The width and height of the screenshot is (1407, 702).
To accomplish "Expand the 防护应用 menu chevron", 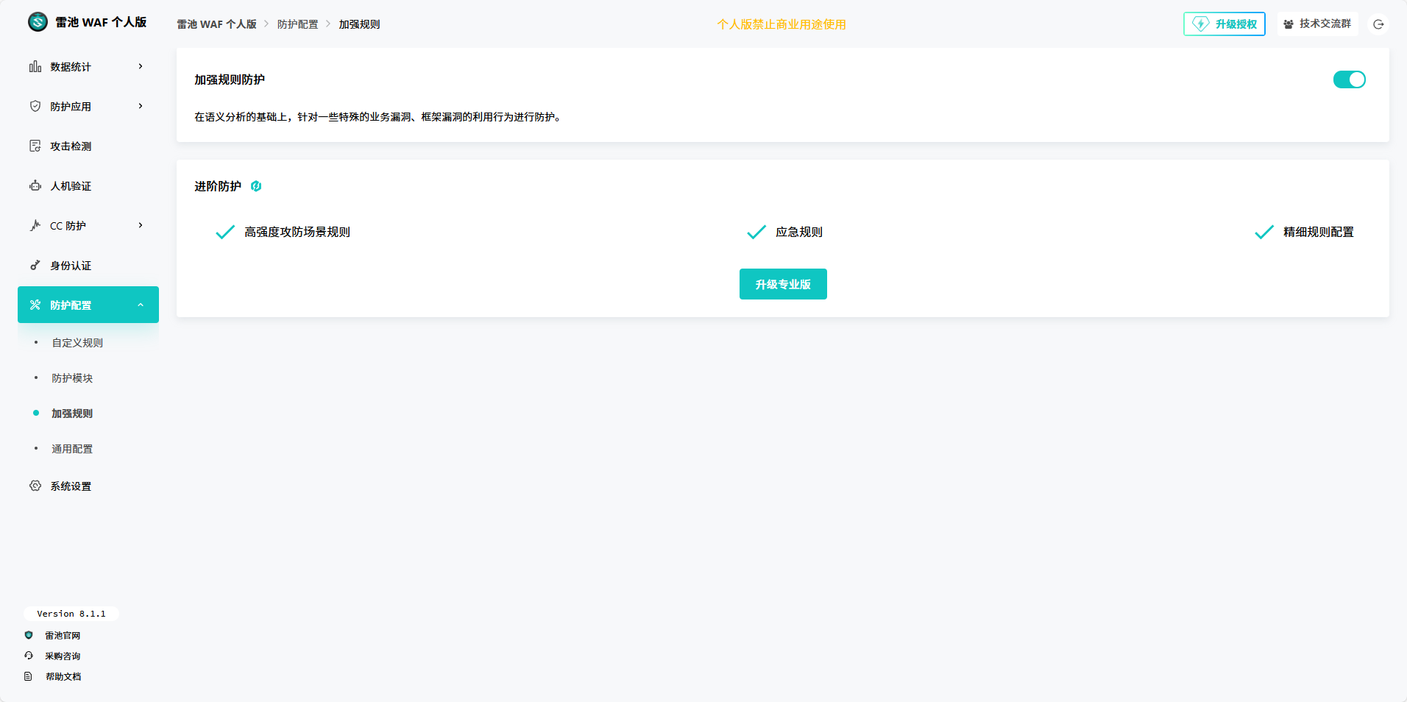I will coord(141,106).
